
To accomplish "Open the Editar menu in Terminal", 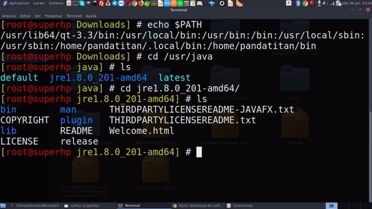I will (25, 16).
